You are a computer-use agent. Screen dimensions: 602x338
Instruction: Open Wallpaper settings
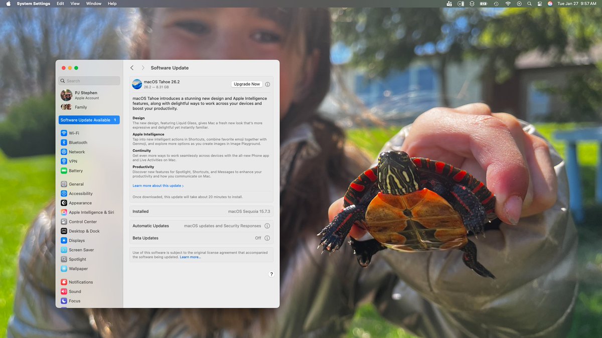click(x=89, y=269)
